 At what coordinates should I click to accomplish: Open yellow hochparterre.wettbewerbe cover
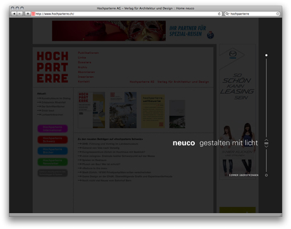[x=153, y=111]
